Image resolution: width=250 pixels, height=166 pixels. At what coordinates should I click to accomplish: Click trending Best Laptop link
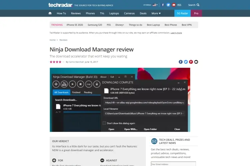point(153,25)
